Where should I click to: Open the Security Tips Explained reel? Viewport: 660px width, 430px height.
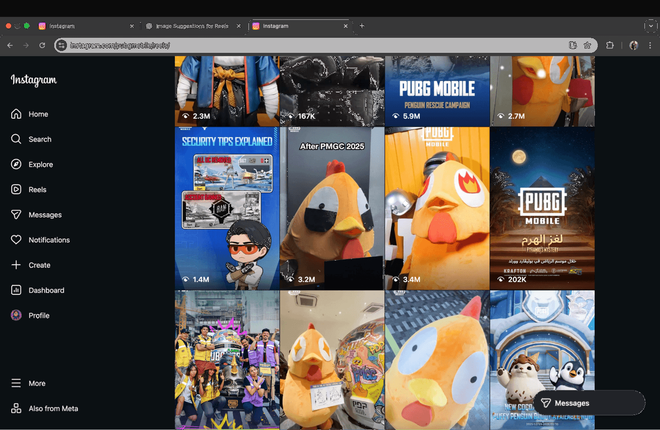227,208
